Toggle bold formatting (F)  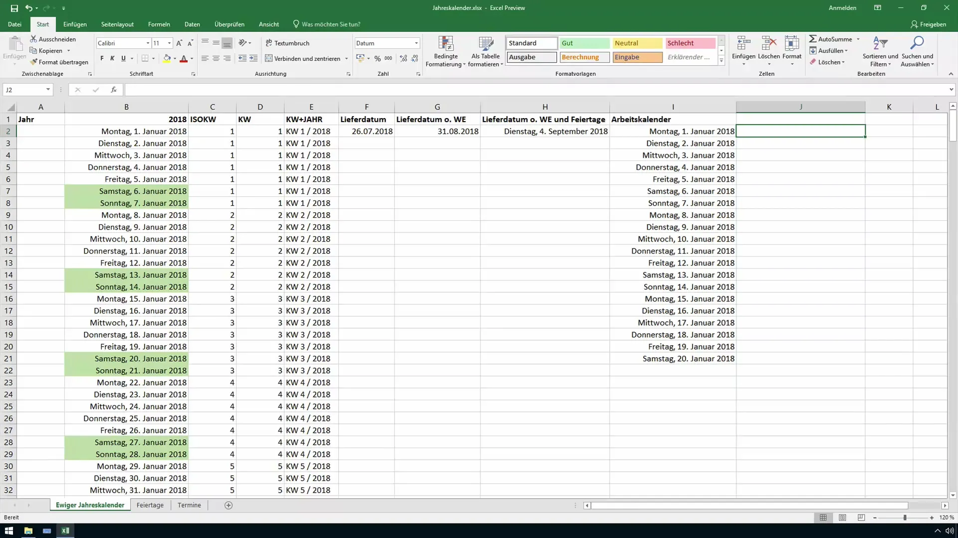pos(102,58)
